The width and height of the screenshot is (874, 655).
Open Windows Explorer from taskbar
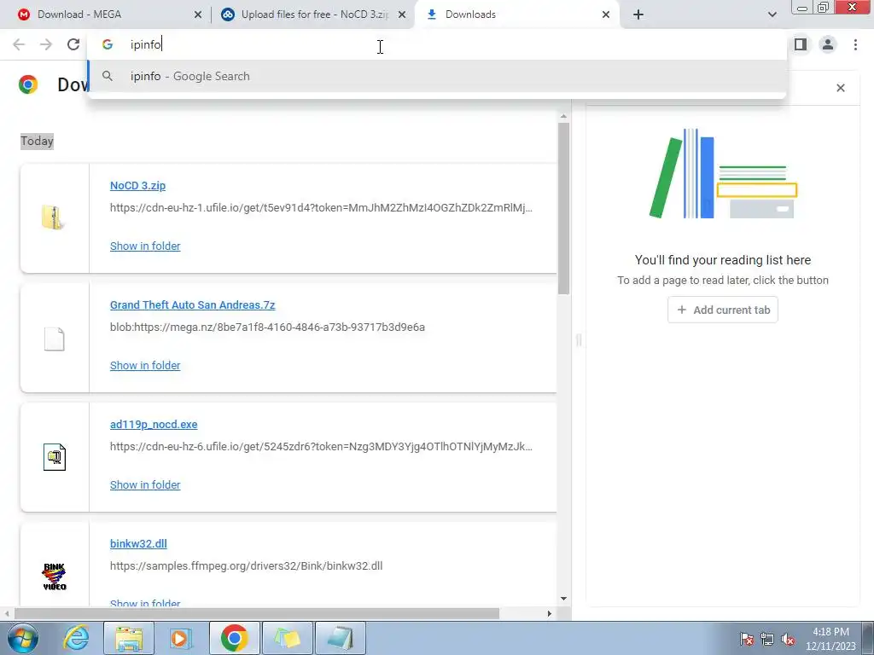point(129,638)
